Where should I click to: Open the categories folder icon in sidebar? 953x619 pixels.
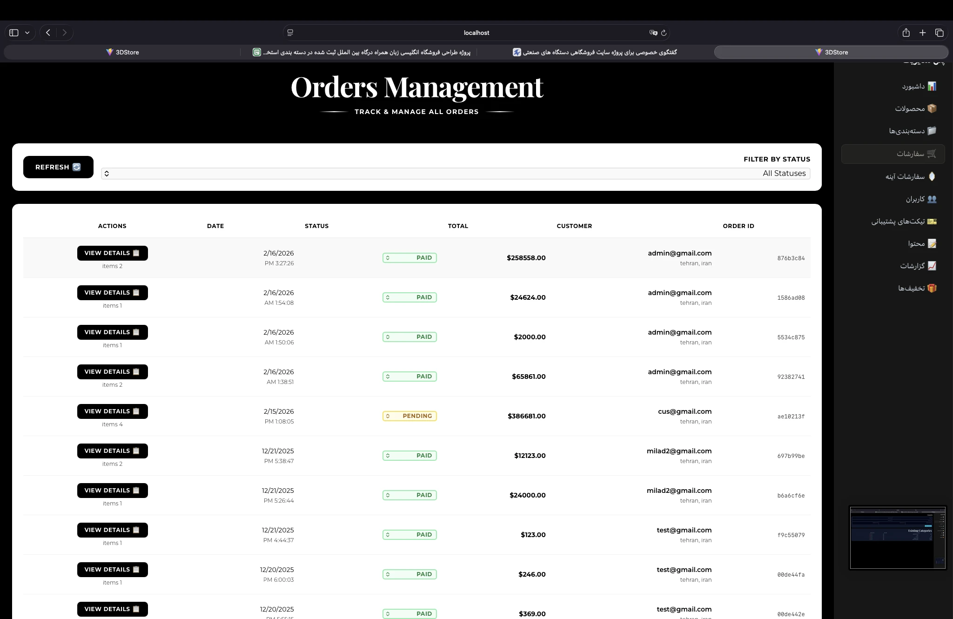coord(932,131)
